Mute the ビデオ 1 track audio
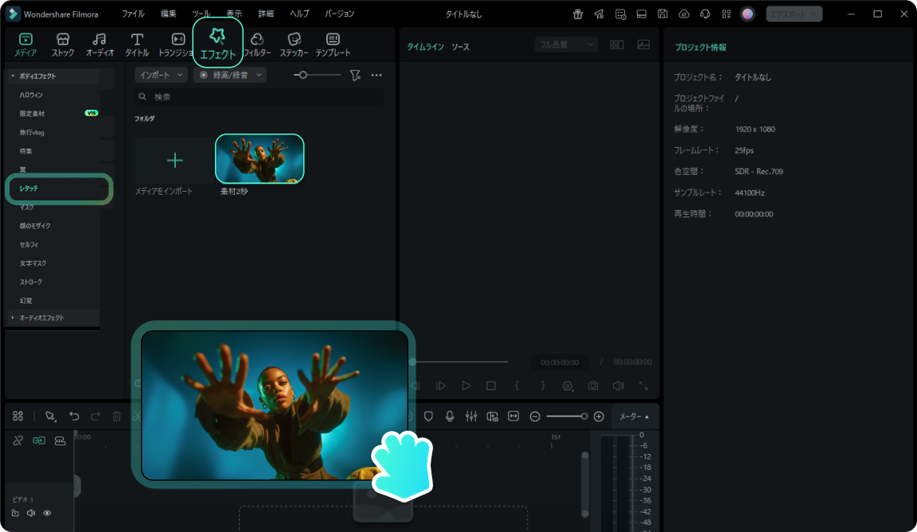The width and height of the screenshot is (917, 532). [31, 513]
